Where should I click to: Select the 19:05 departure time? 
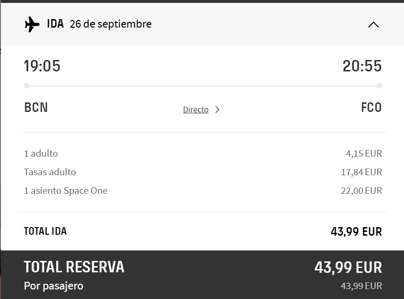pyautogui.click(x=42, y=66)
